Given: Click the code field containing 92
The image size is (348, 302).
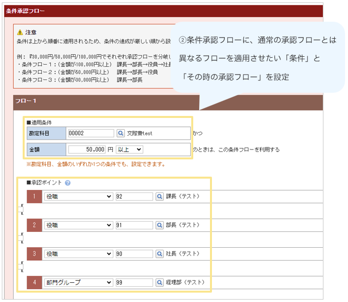Looking at the screenshot, I should 134,196.
